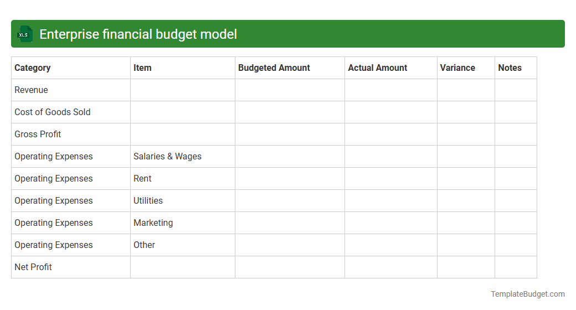
Task: Click the Gross Profit category cell
Action: pyautogui.click(x=71, y=134)
